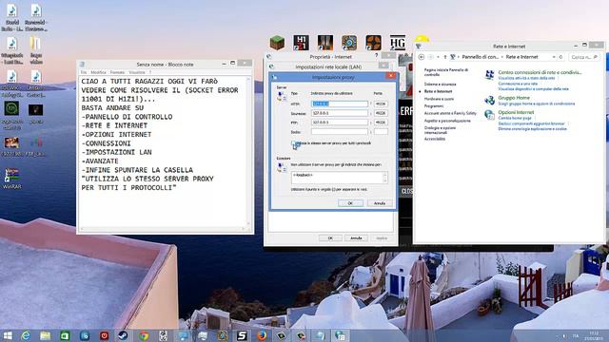Open Sistema e sicurezza in sidebar
The image size is (609, 342).
click(x=440, y=85)
